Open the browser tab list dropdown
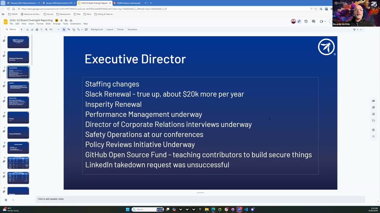 point(3,3)
